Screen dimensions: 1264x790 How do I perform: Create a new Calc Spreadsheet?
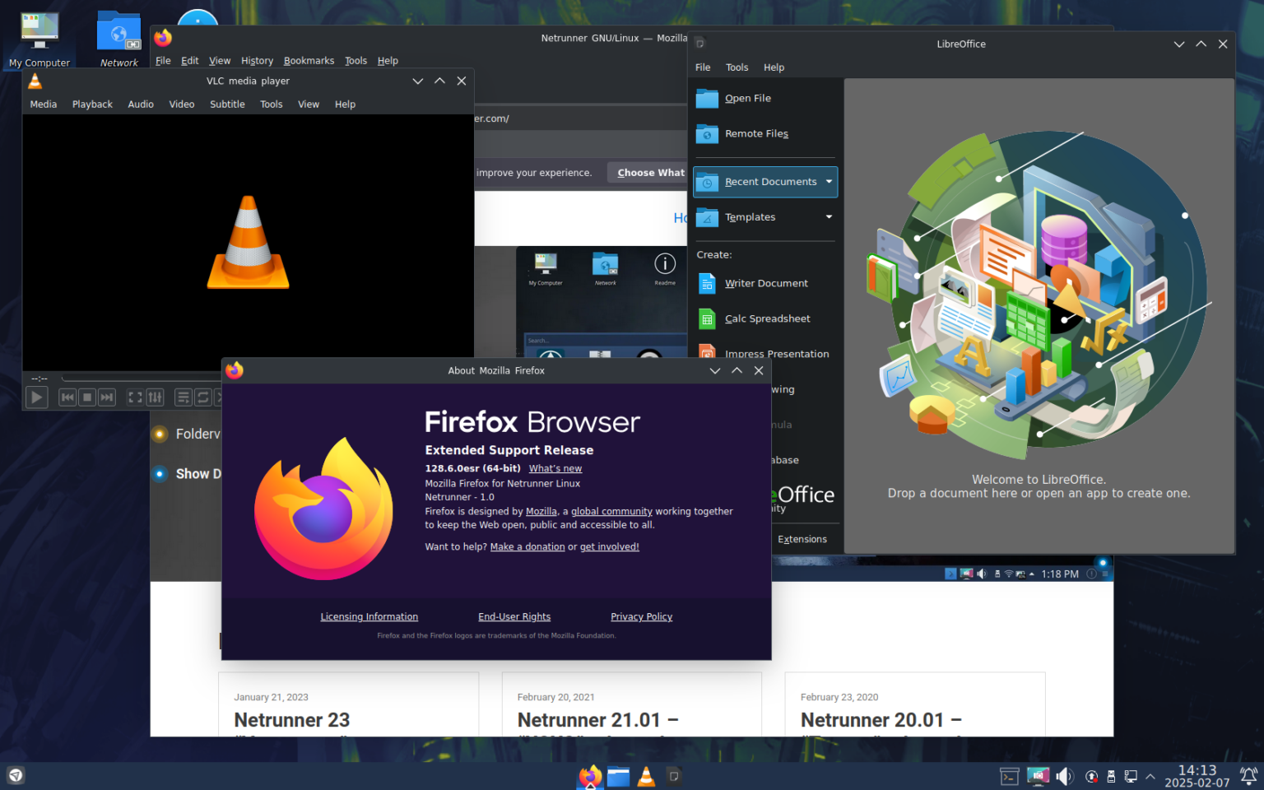(767, 318)
